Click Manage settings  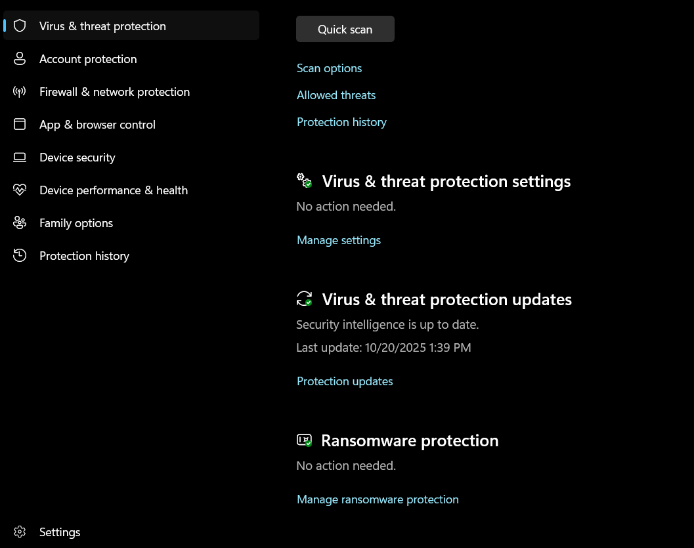[339, 240]
